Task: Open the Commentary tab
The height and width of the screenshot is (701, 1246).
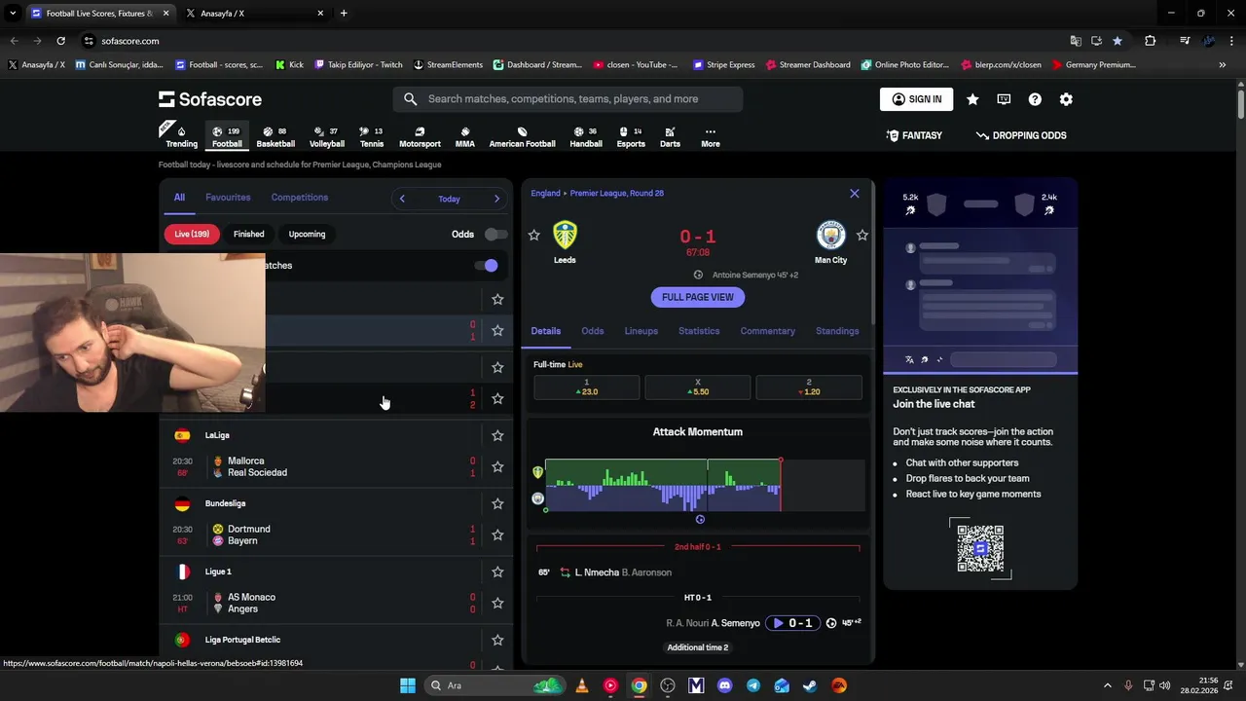Action: pyautogui.click(x=768, y=331)
